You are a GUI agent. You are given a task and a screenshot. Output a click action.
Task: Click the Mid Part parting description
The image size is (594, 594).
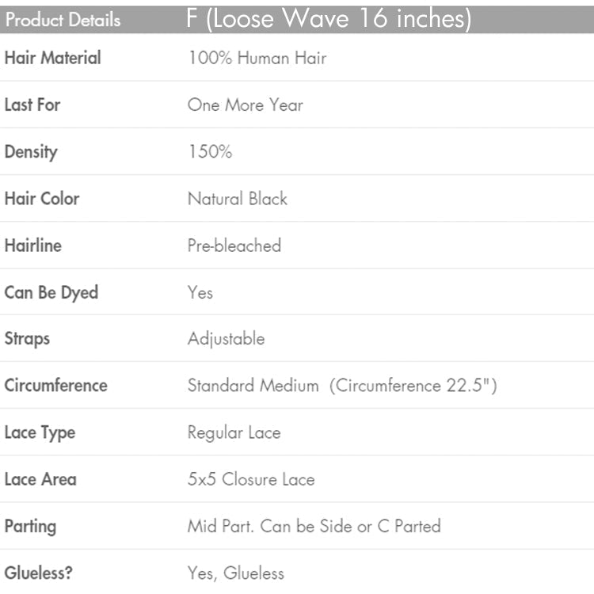tap(314, 526)
